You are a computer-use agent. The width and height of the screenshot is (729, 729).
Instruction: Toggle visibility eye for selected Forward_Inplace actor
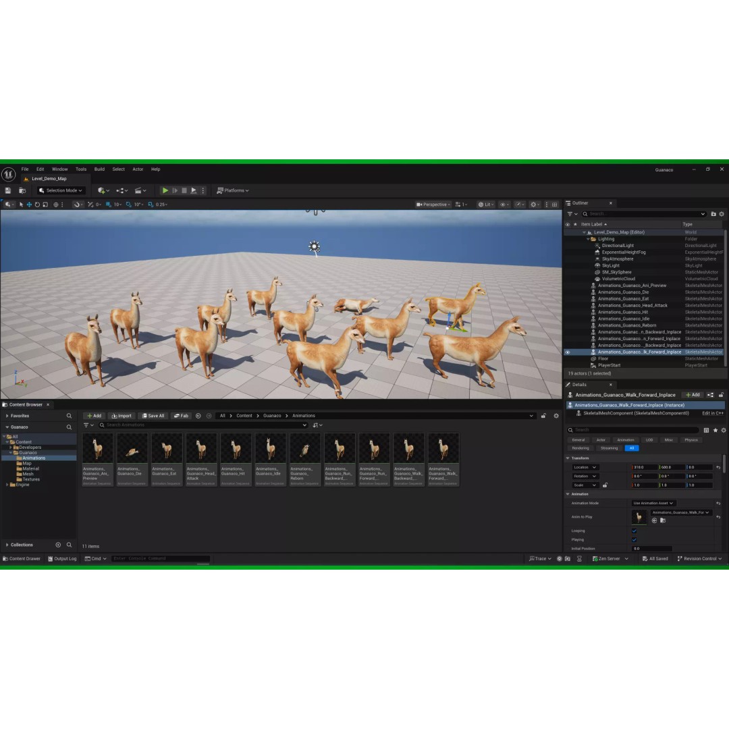pyautogui.click(x=568, y=352)
